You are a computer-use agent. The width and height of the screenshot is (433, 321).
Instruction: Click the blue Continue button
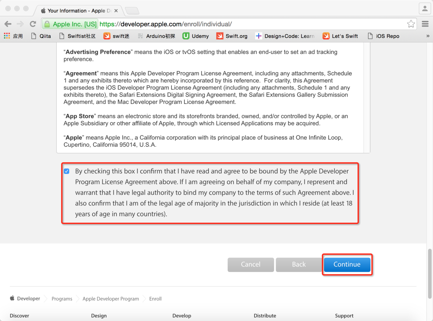(x=347, y=264)
